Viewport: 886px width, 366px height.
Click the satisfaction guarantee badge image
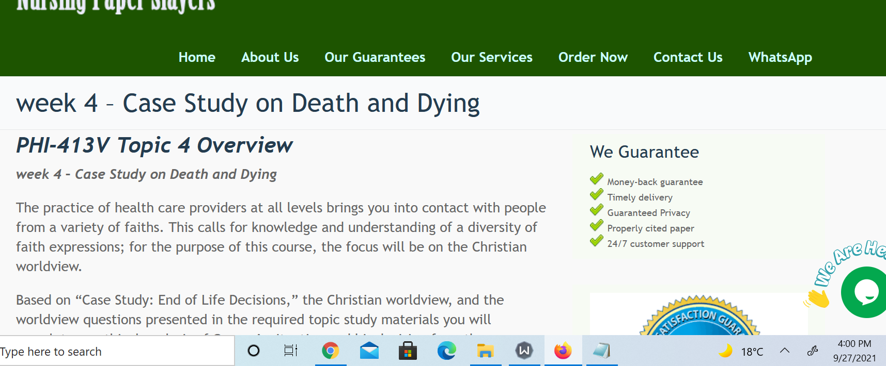[699, 315]
